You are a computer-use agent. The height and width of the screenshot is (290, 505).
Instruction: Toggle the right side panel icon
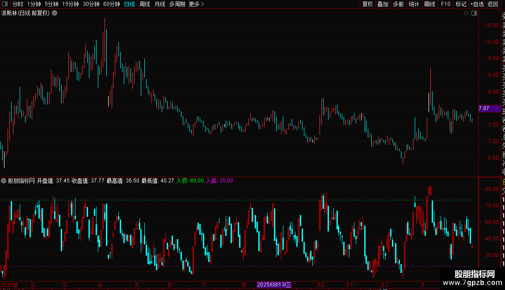pos(474,13)
